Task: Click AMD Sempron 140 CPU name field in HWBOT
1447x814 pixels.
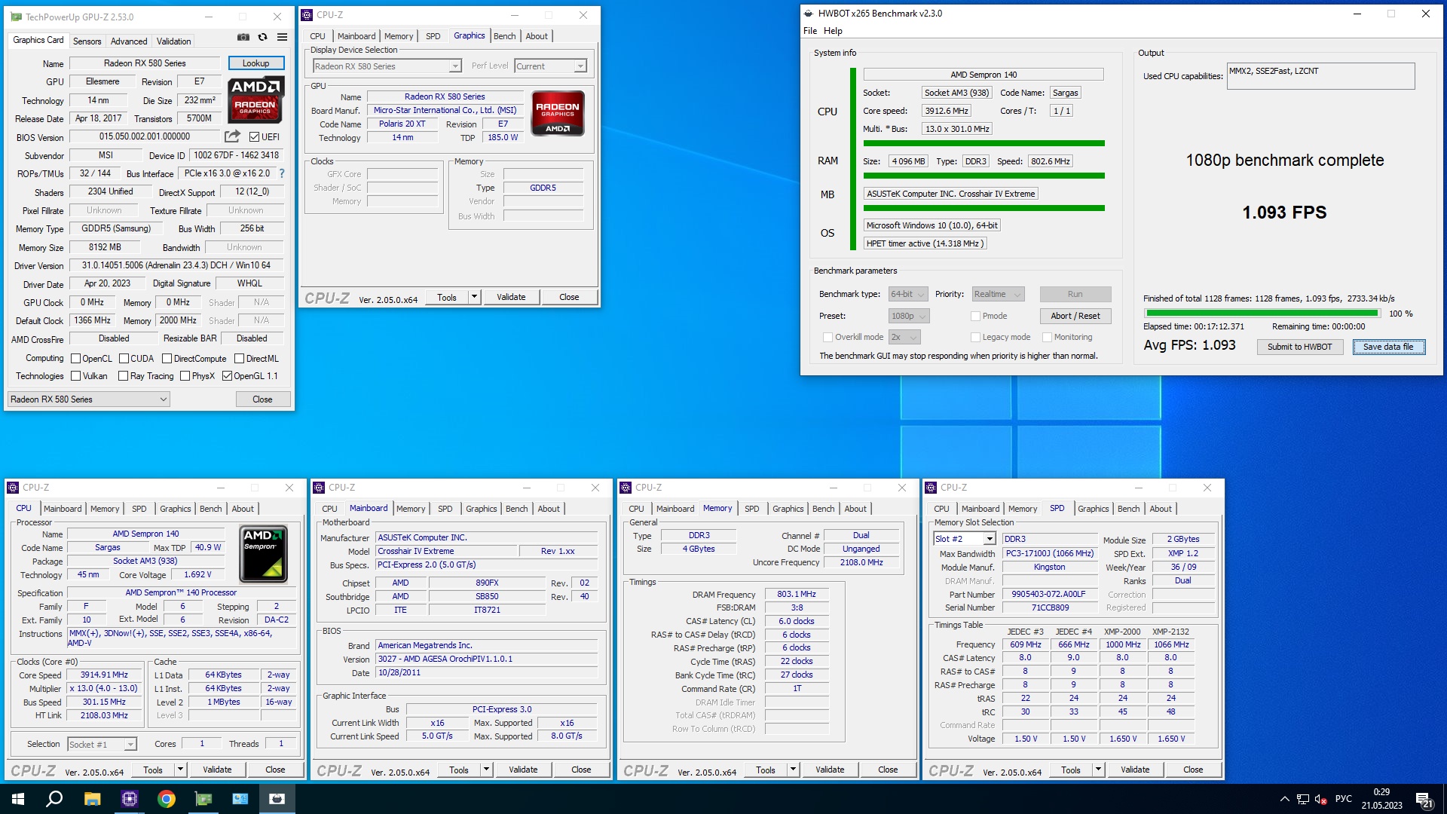Action: (983, 75)
